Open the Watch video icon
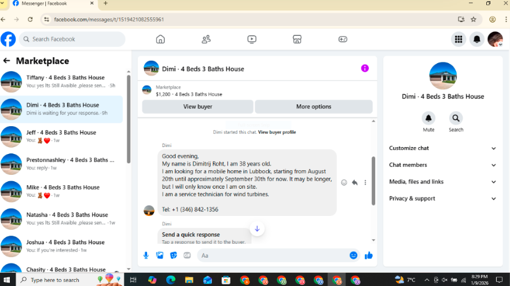The height and width of the screenshot is (286, 510). tap(251, 39)
